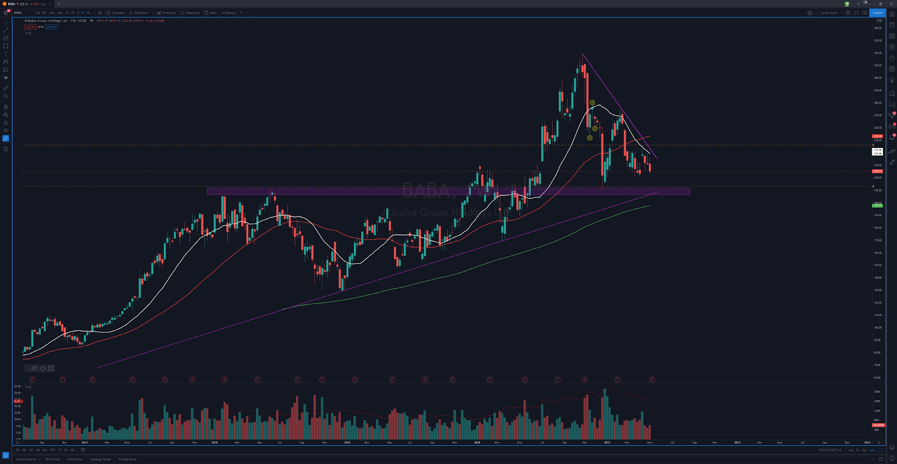897x464 pixels.
Task: Create an Alert for BABA
Action: tap(211, 12)
